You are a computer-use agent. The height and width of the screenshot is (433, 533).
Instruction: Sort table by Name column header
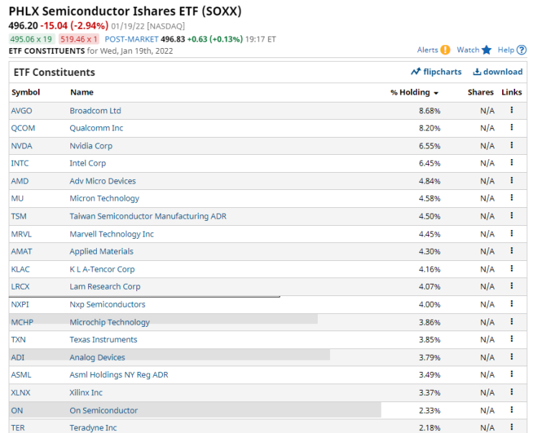[82, 92]
